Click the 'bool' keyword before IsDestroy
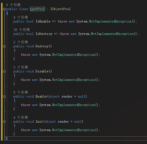 coord(30,34)
